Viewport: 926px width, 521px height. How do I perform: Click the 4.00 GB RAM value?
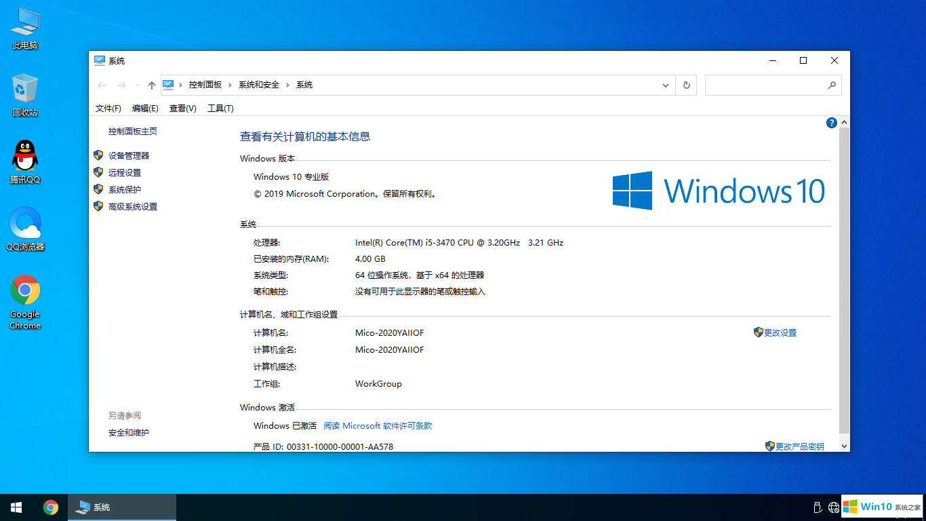point(370,259)
